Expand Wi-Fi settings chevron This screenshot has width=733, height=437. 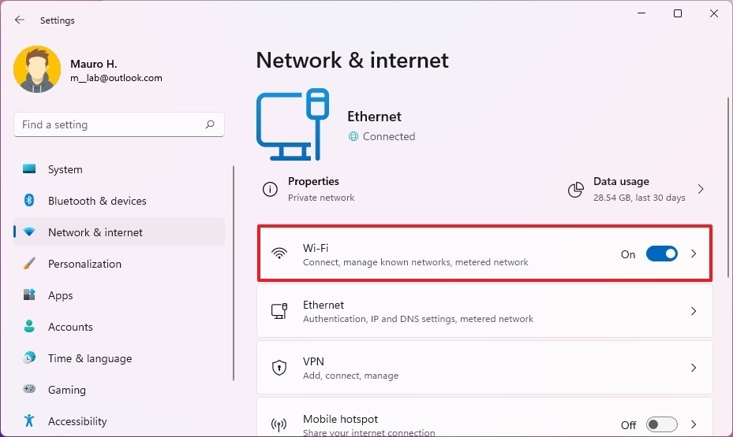point(694,254)
